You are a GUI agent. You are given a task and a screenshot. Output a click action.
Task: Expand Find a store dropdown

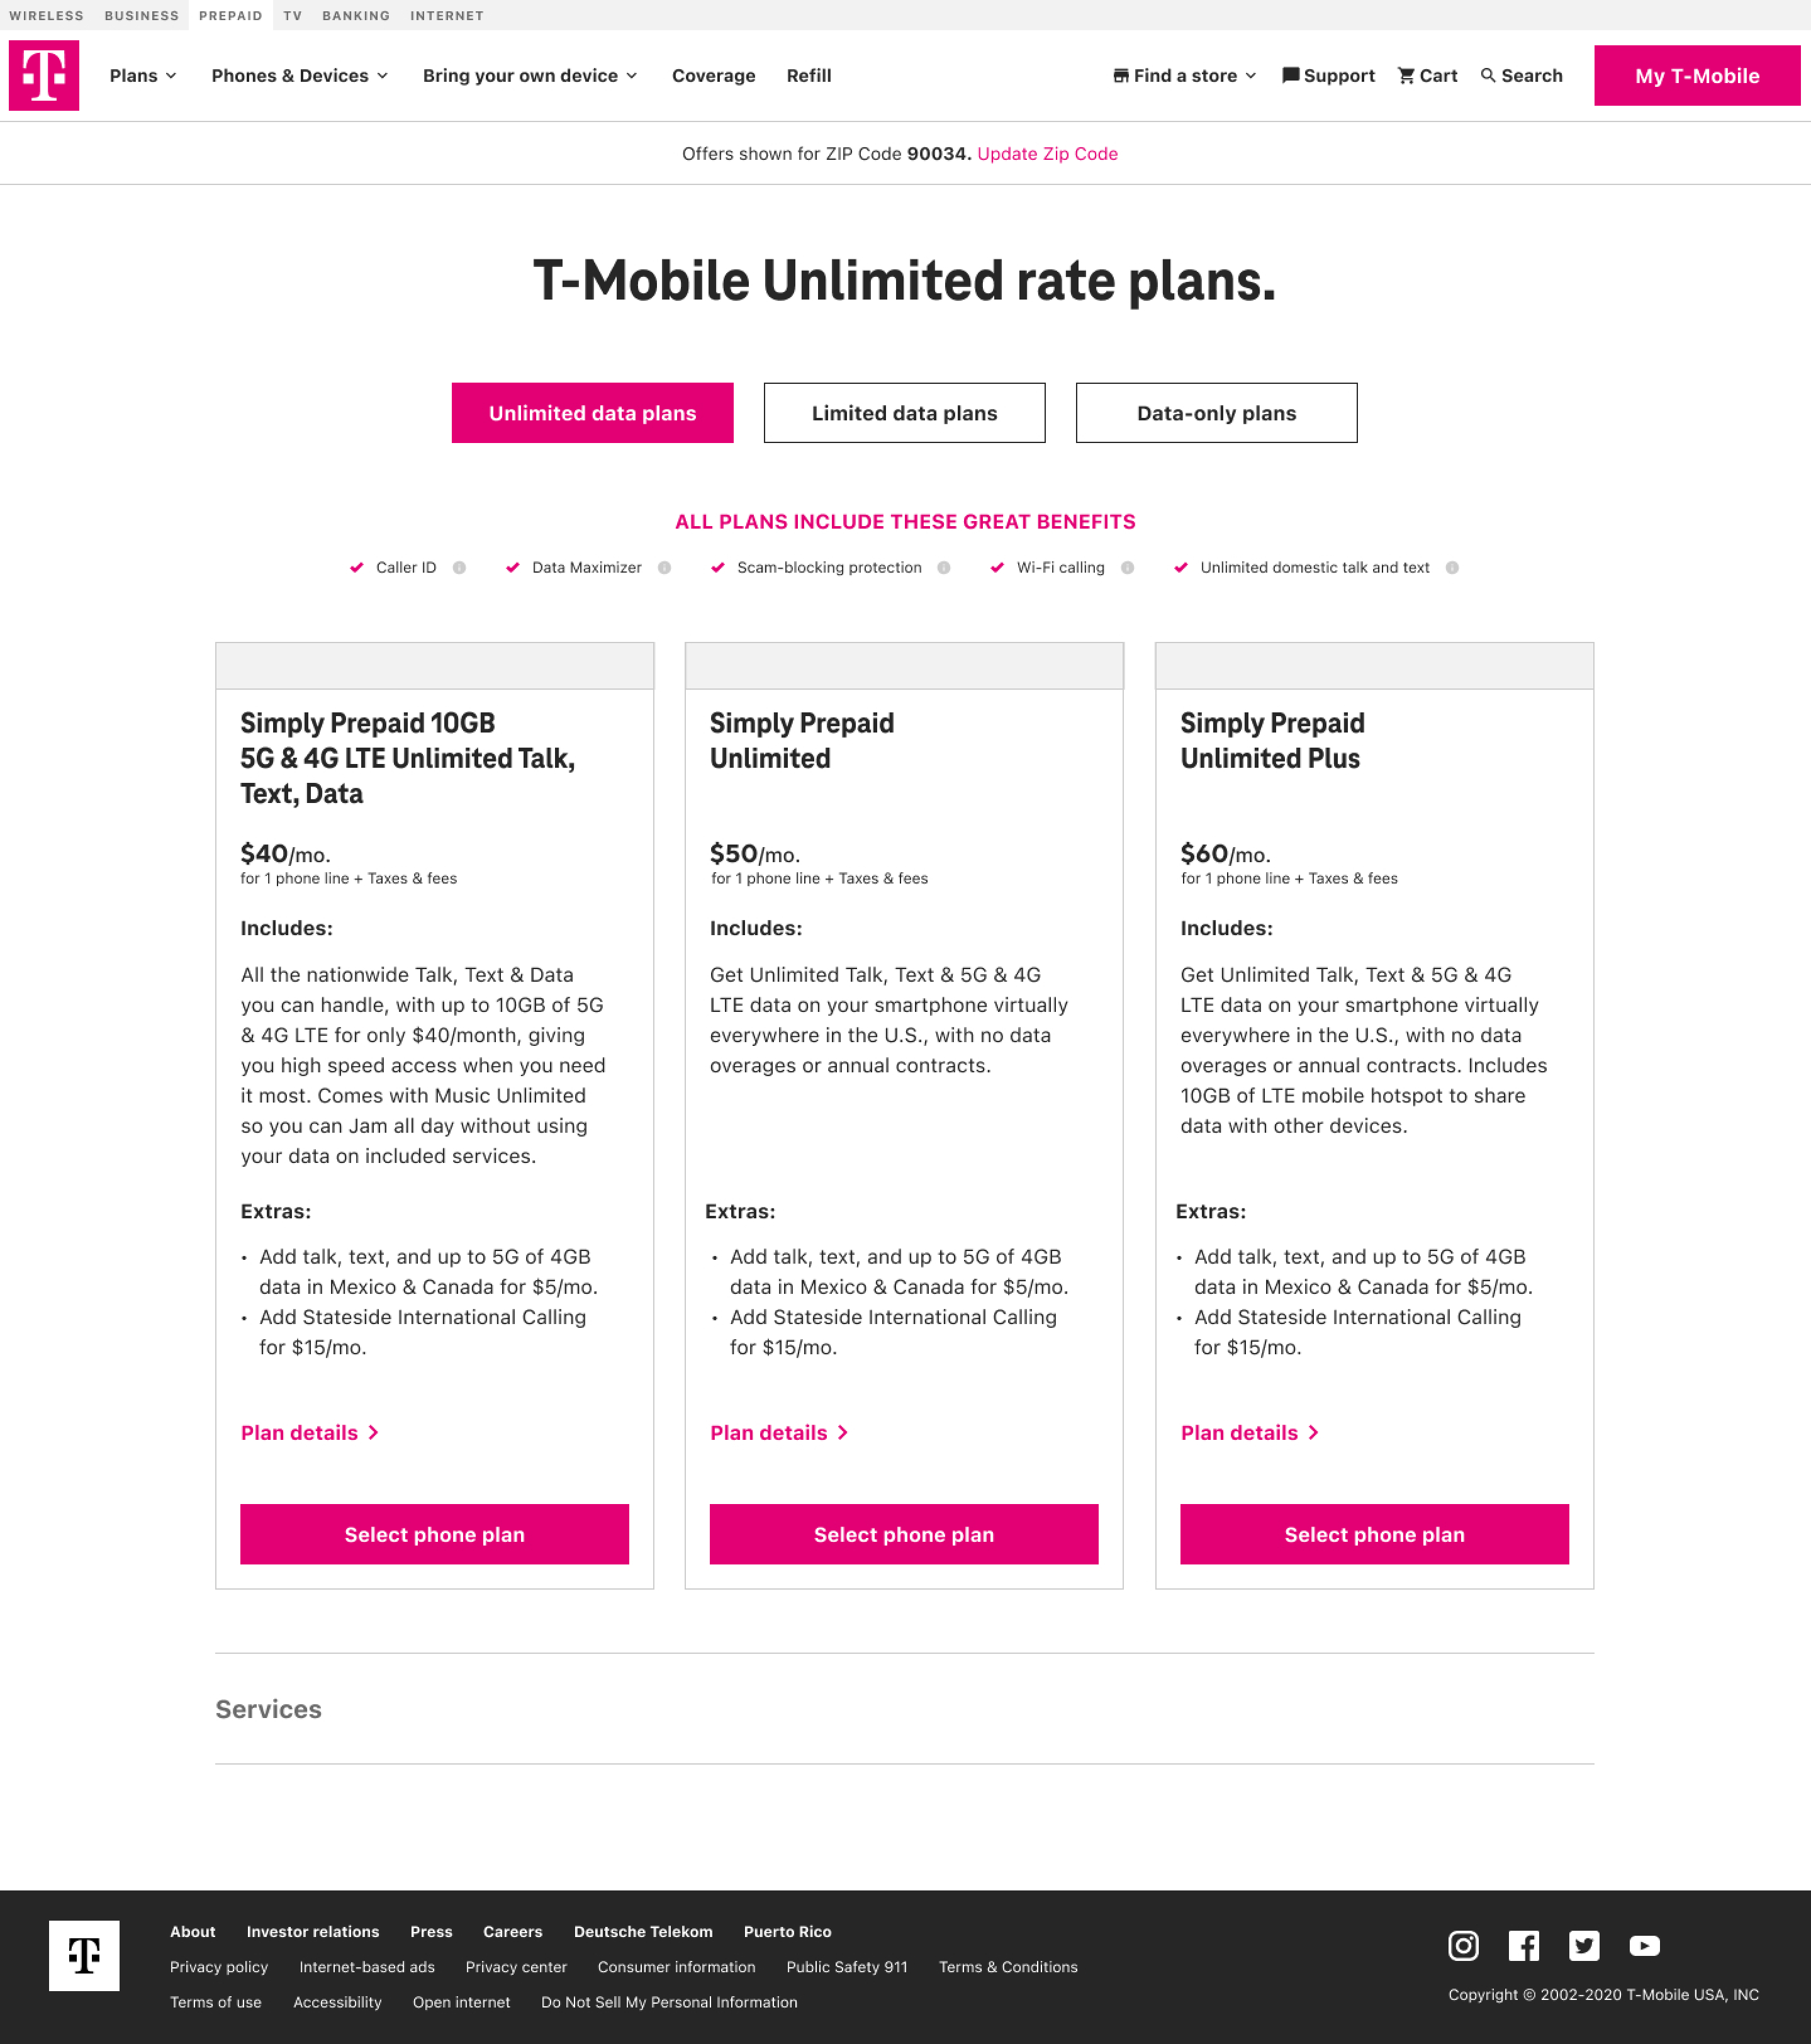(x=1185, y=76)
